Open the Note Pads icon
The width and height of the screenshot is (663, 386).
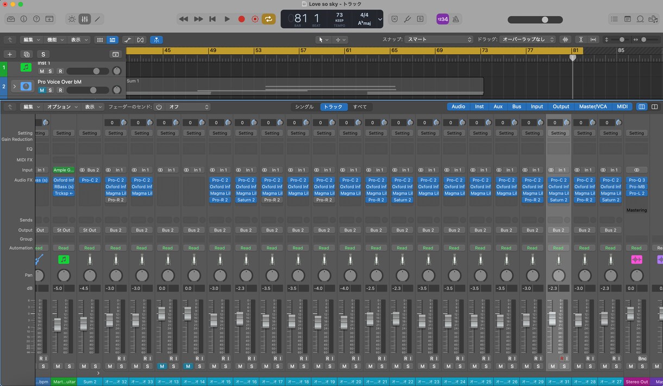[627, 19]
